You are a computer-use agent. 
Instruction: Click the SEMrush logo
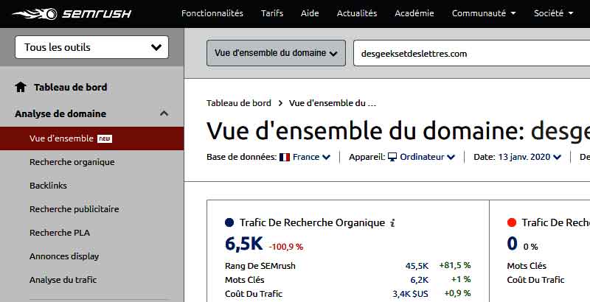tap(72, 14)
